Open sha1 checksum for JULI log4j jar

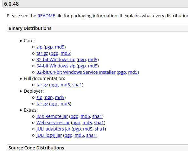pos(91,135)
